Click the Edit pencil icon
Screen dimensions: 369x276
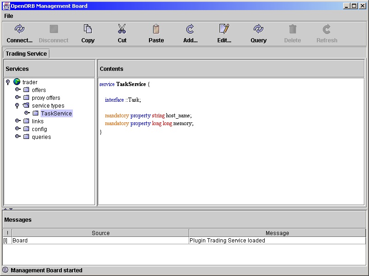pos(224,29)
